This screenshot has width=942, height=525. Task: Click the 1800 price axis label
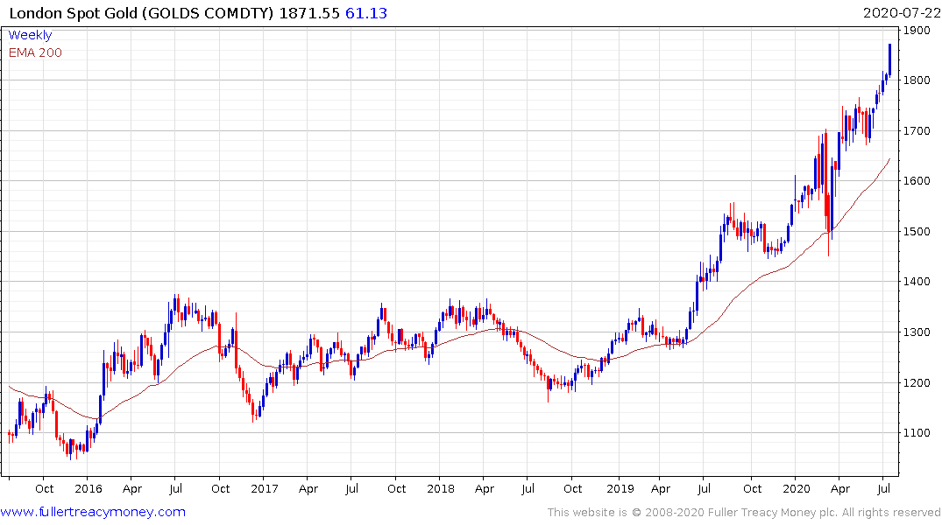pyautogui.click(x=917, y=80)
